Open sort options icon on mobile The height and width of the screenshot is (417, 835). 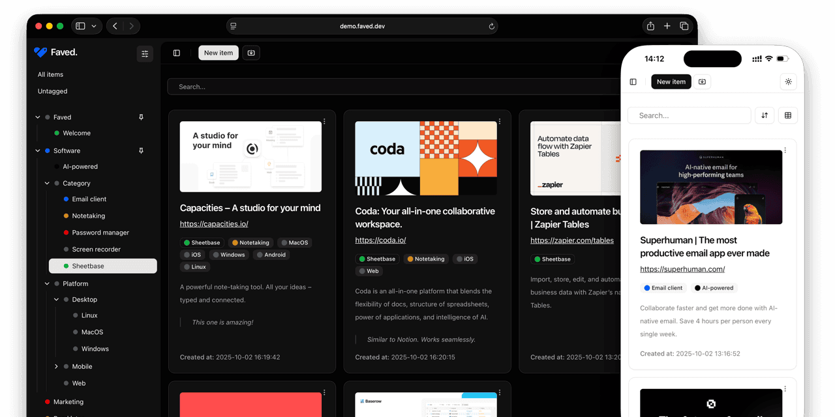(765, 115)
